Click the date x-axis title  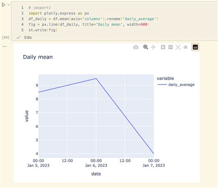pyautogui.click(x=96, y=174)
